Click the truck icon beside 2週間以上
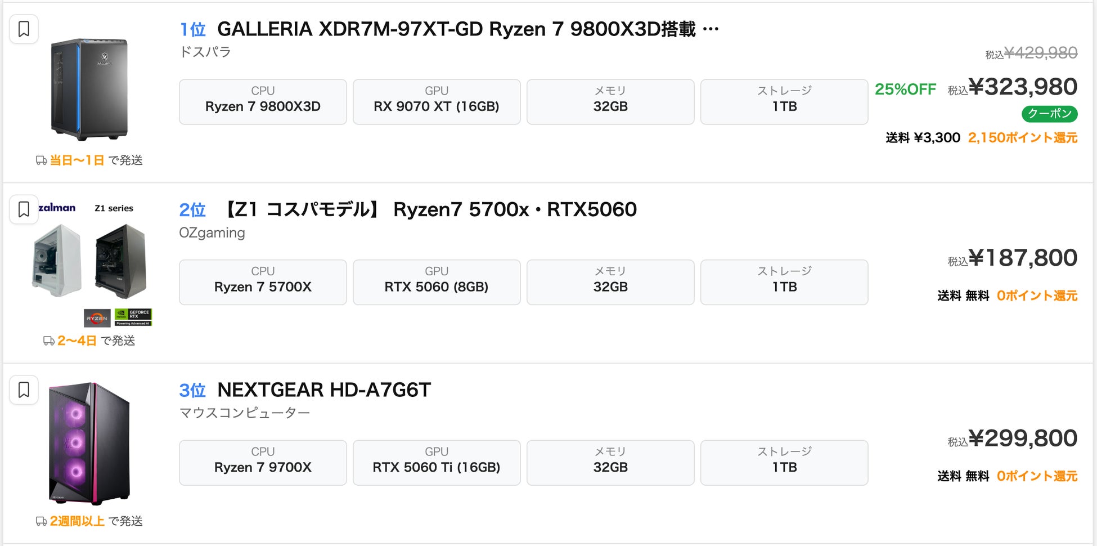Viewport: 1097px width, 546px height. (41, 521)
